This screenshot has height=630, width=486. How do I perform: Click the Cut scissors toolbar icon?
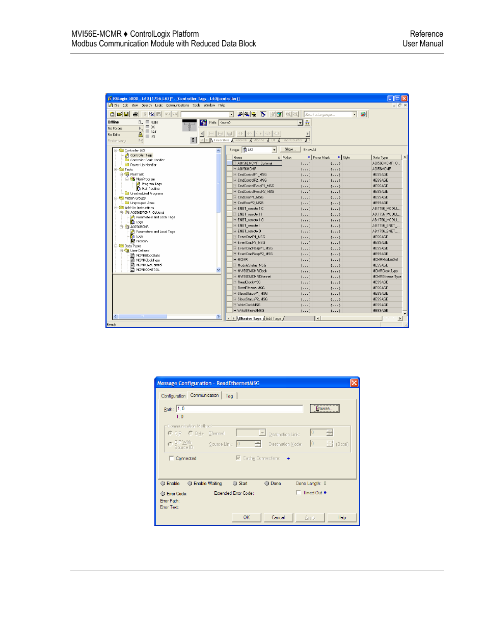point(145,114)
